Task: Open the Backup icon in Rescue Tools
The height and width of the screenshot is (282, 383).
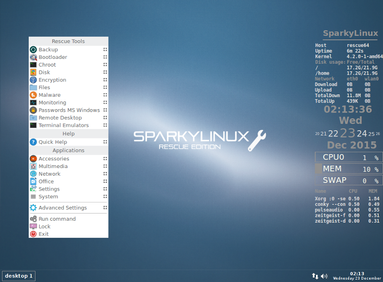Action: [x=33, y=50]
